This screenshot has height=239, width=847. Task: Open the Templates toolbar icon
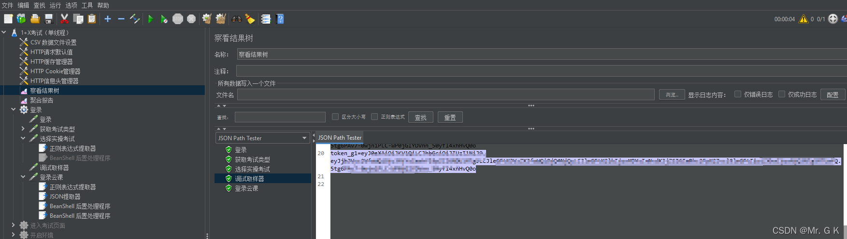pyautogui.click(x=21, y=19)
